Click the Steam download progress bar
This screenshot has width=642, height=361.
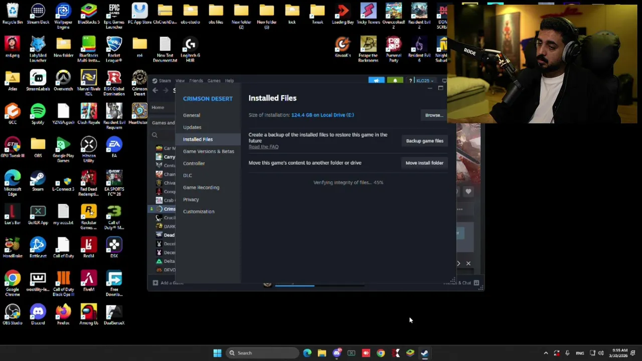320,285
